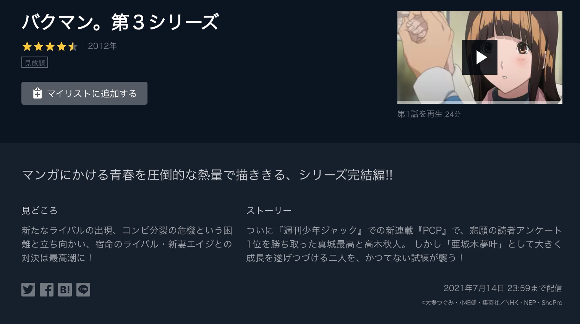Click the progress bar under the video thumbnail
The width and height of the screenshot is (580, 324).
click(480, 102)
